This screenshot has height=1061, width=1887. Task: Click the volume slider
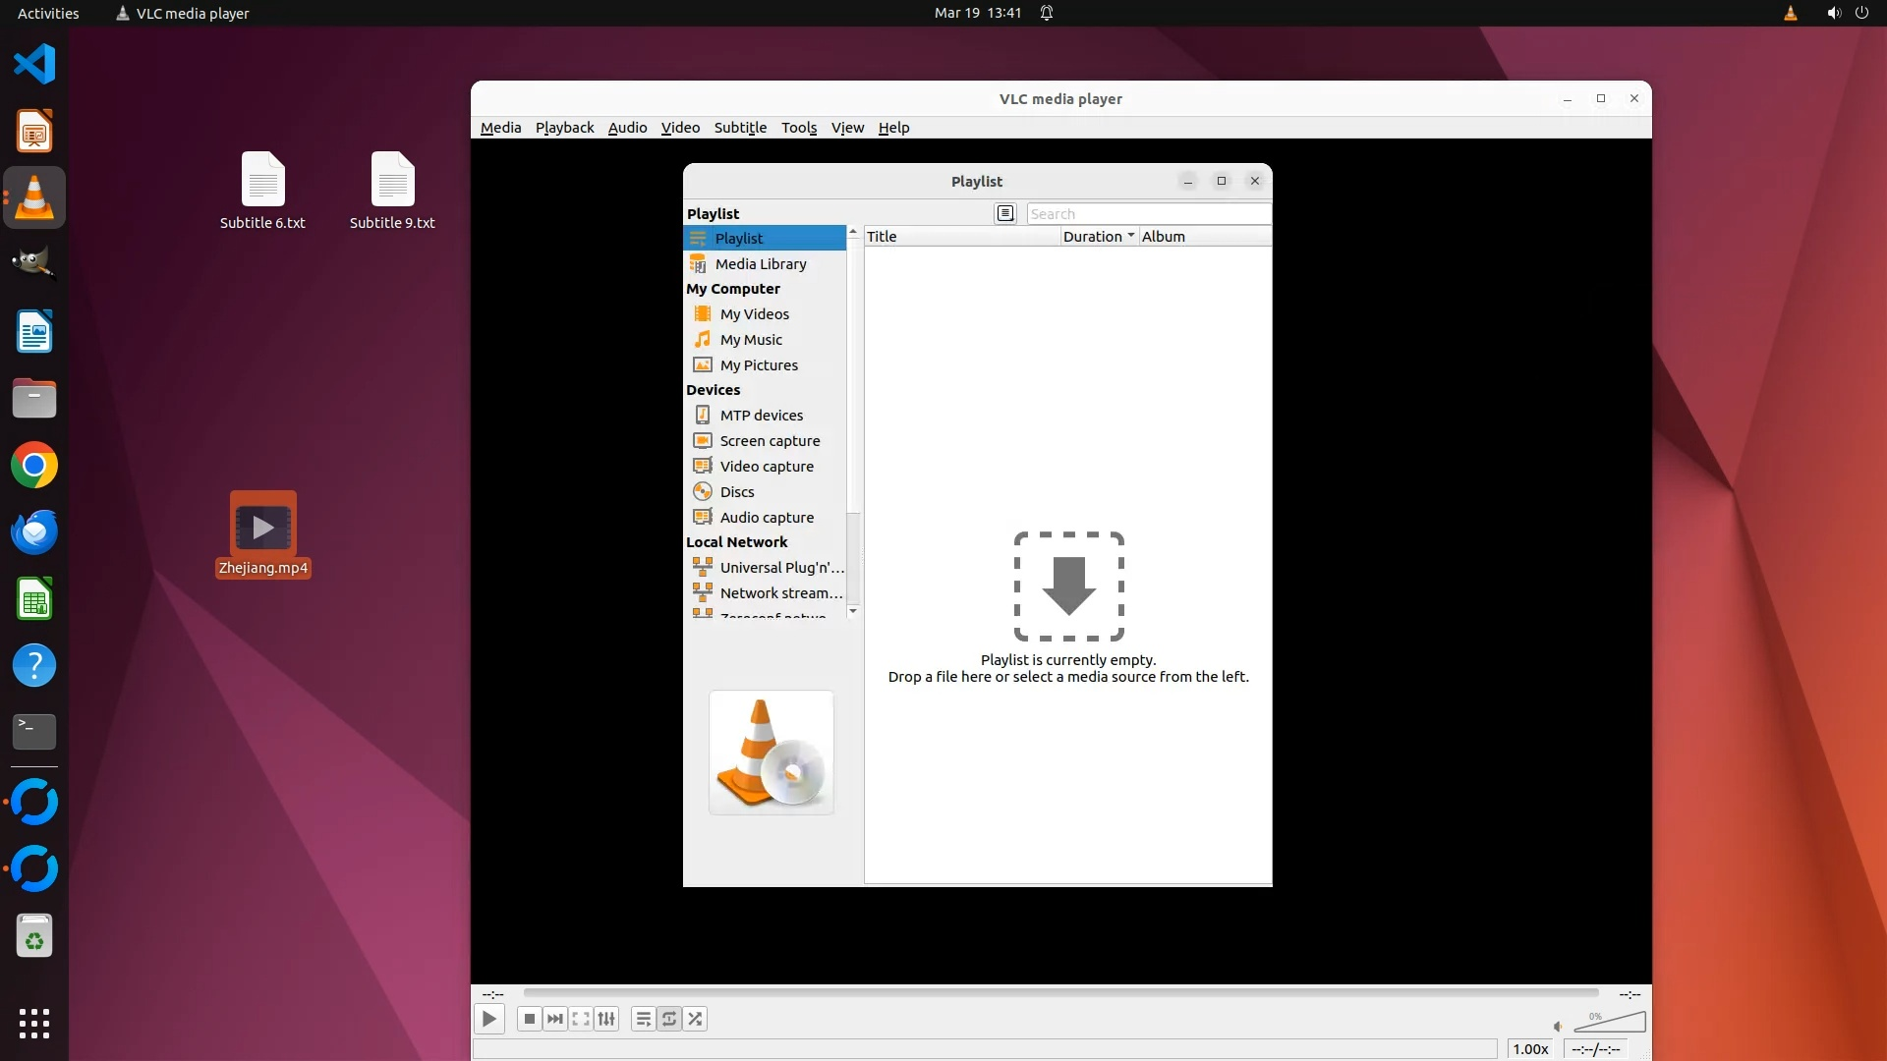pos(1612,1024)
